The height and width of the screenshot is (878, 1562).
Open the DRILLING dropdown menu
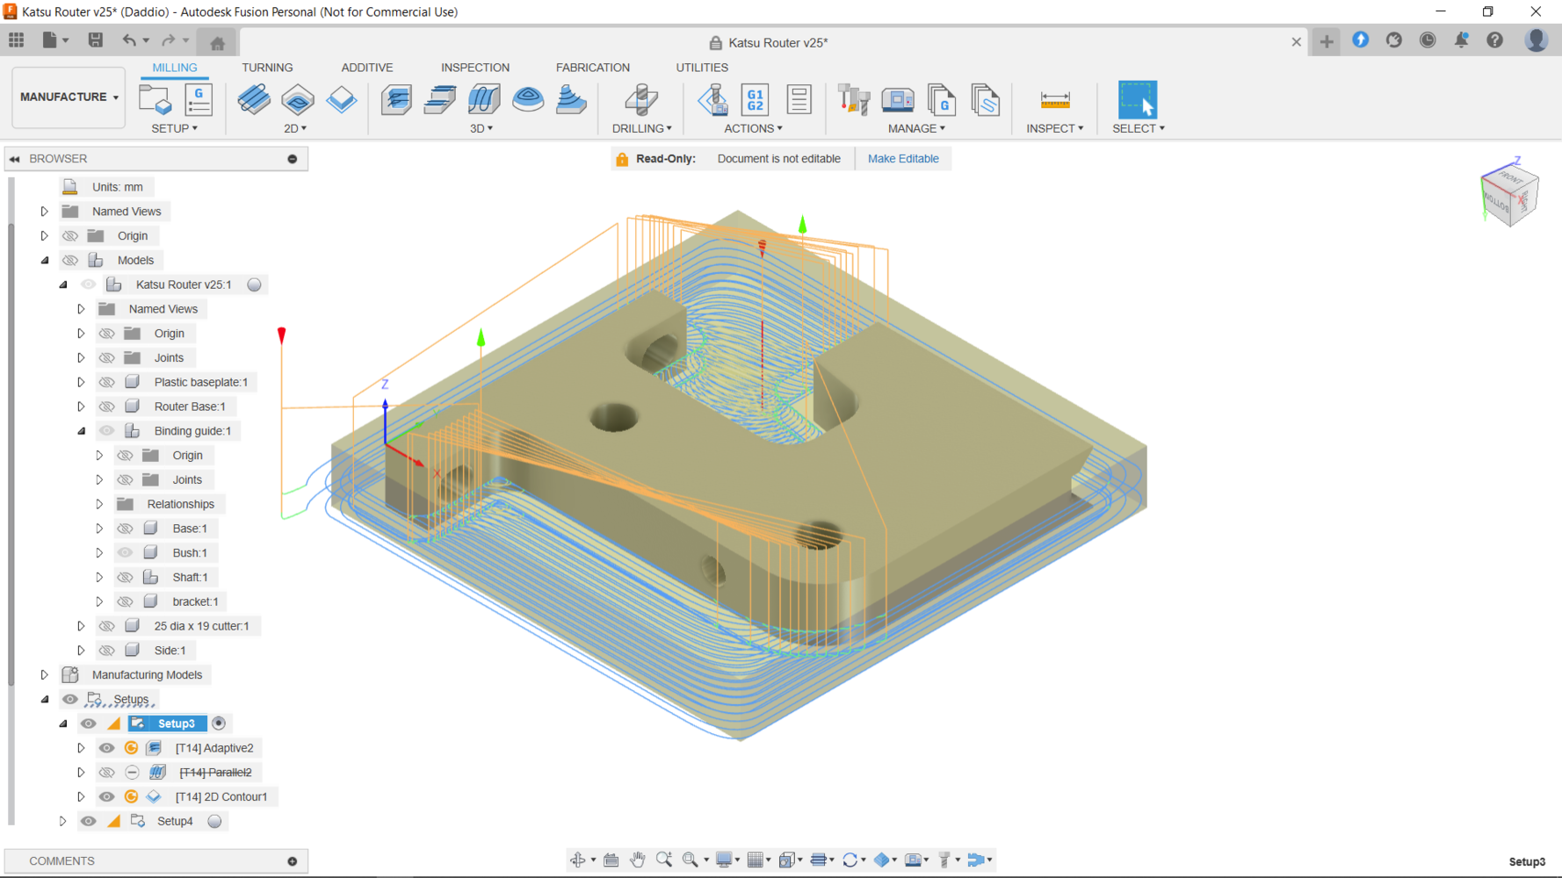pos(641,128)
